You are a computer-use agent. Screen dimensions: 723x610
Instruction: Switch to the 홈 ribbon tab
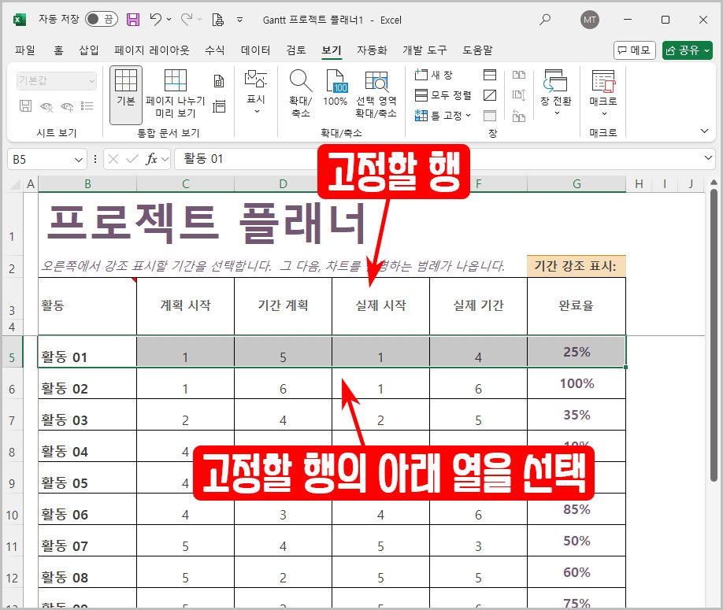[61, 50]
